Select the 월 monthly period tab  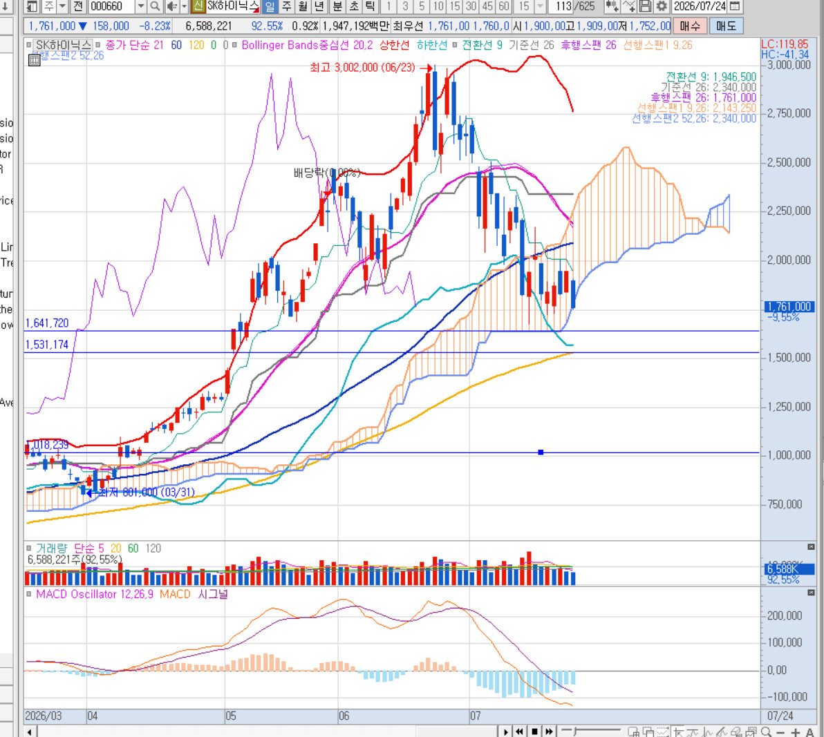[x=303, y=6]
